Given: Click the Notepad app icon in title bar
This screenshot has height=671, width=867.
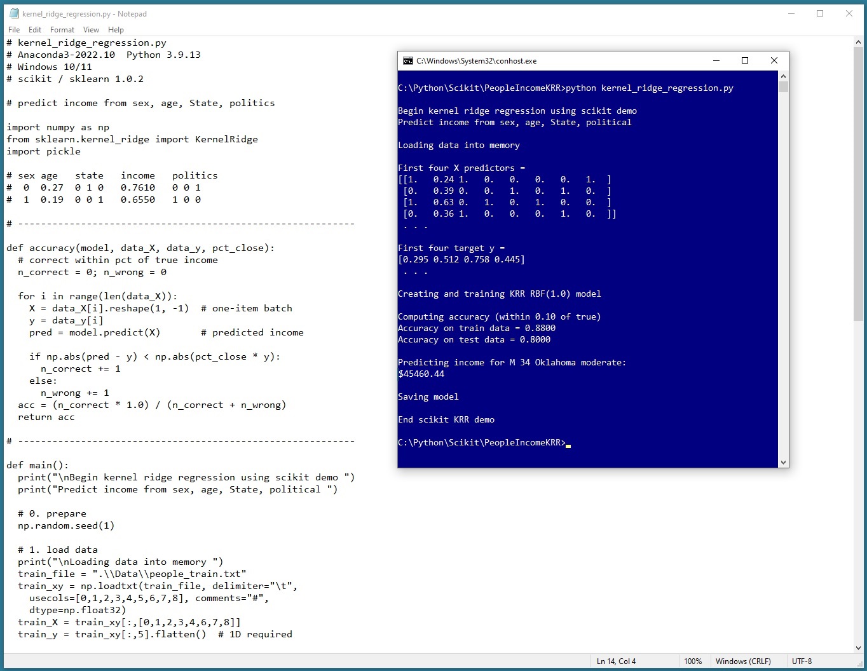Looking at the screenshot, I should pyautogui.click(x=14, y=13).
